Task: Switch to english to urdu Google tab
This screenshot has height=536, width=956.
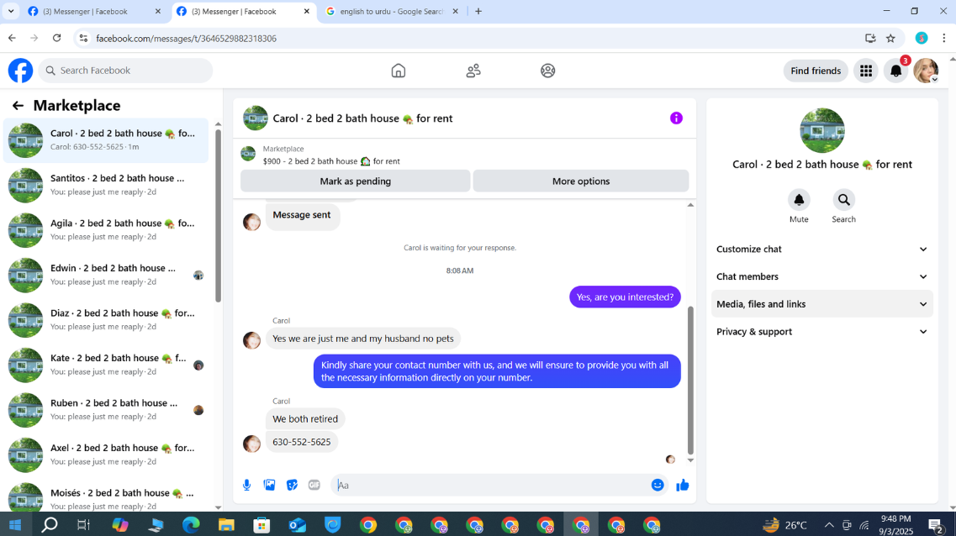Action: click(392, 12)
